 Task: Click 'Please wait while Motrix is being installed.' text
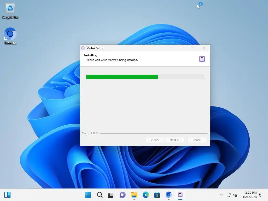112,60
